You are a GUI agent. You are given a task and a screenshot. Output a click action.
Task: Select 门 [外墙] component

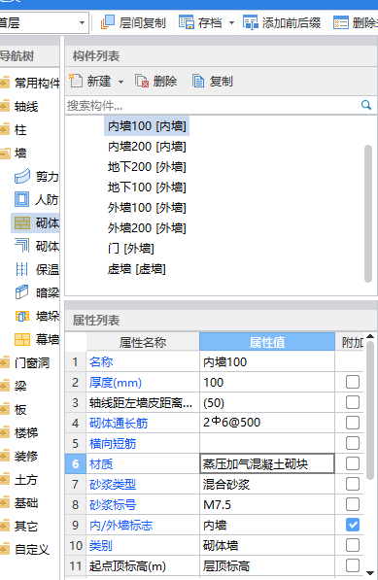(131, 248)
